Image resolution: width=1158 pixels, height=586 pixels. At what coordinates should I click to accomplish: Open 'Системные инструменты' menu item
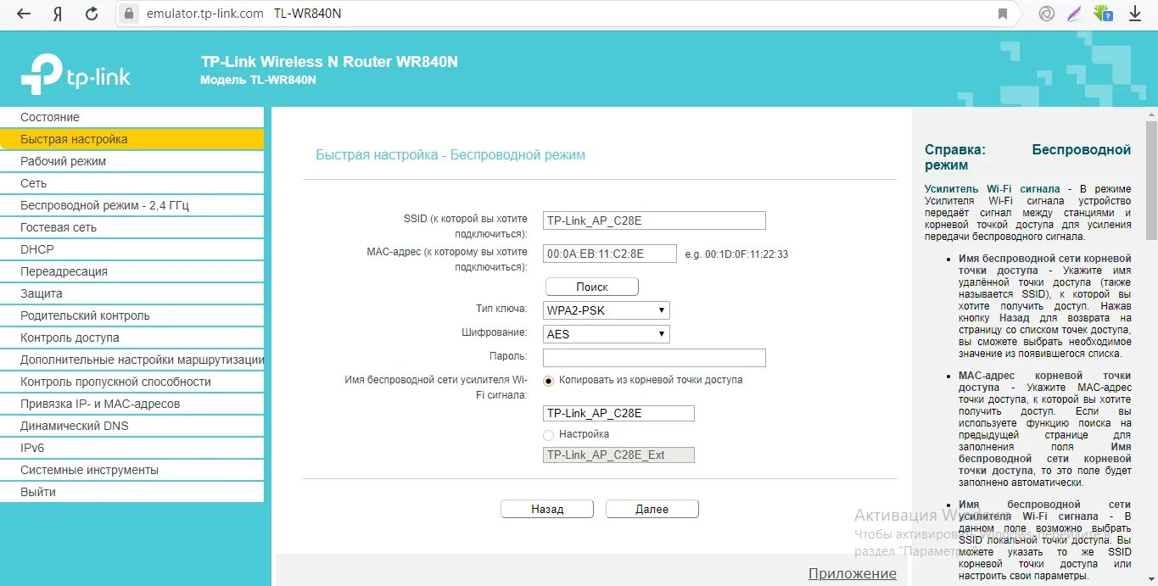[x=131, y=470]
